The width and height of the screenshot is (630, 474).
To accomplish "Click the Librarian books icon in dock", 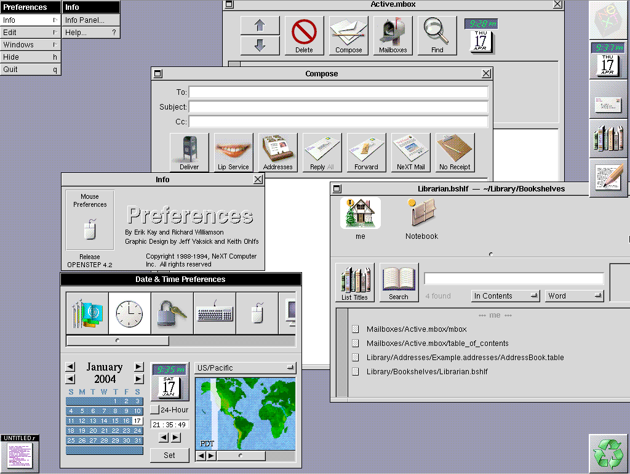I will 608,139.
